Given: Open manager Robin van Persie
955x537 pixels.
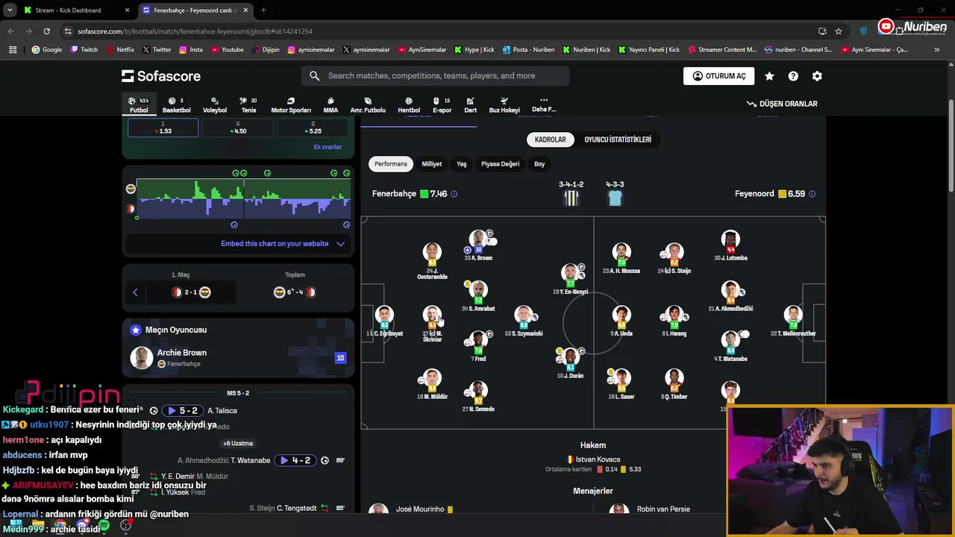Looking at the screenshot, I should tap(650, 509).
